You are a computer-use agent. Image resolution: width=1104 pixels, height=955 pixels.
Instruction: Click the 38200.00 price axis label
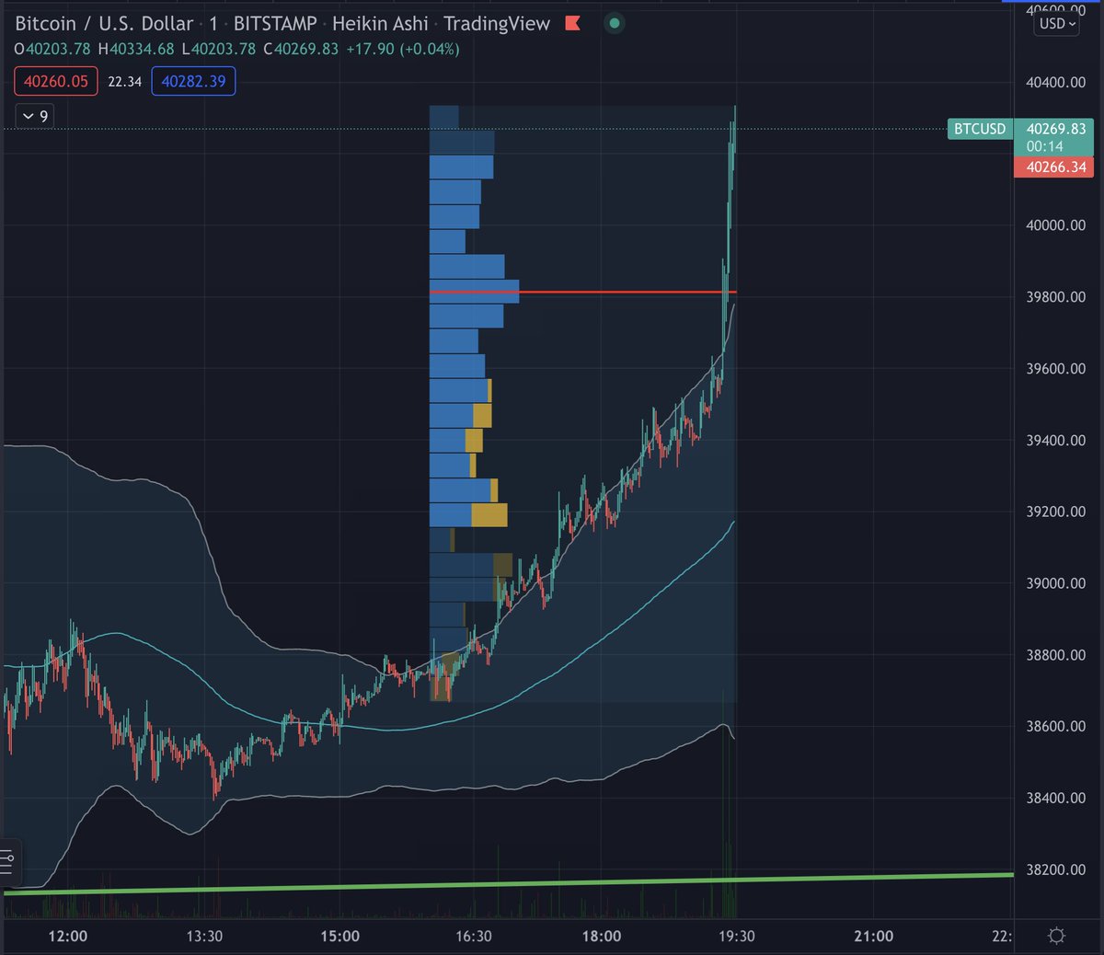1055,869
